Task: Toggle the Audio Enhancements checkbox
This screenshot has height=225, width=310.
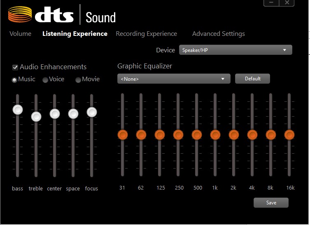Action: [x=15, y=67]
